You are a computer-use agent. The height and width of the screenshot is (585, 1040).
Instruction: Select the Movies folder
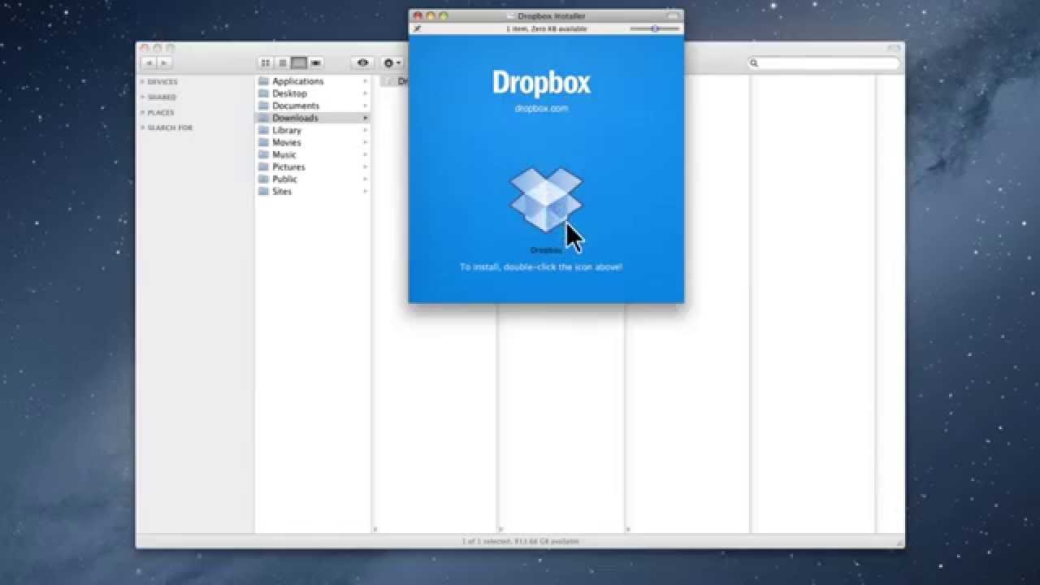click(313, 142)
